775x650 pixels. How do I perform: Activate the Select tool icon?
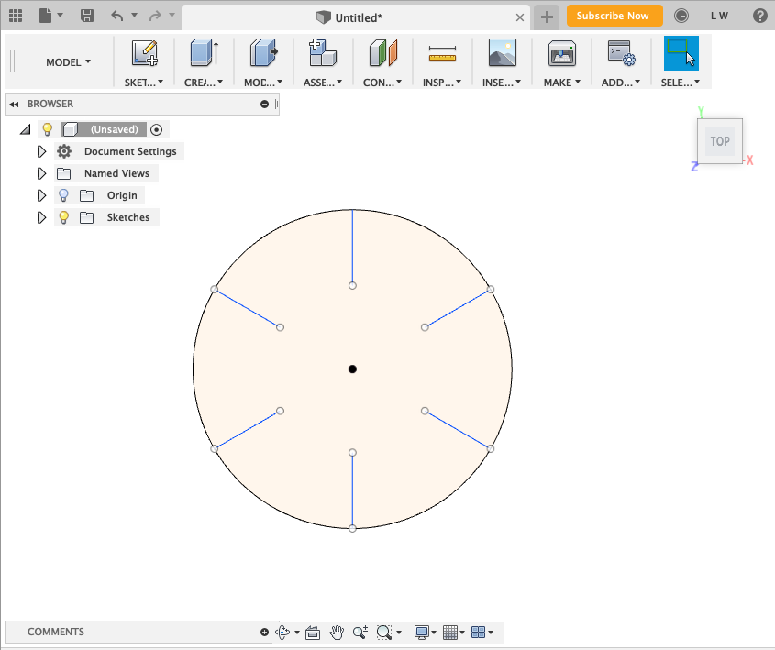[x=681, y=53]
